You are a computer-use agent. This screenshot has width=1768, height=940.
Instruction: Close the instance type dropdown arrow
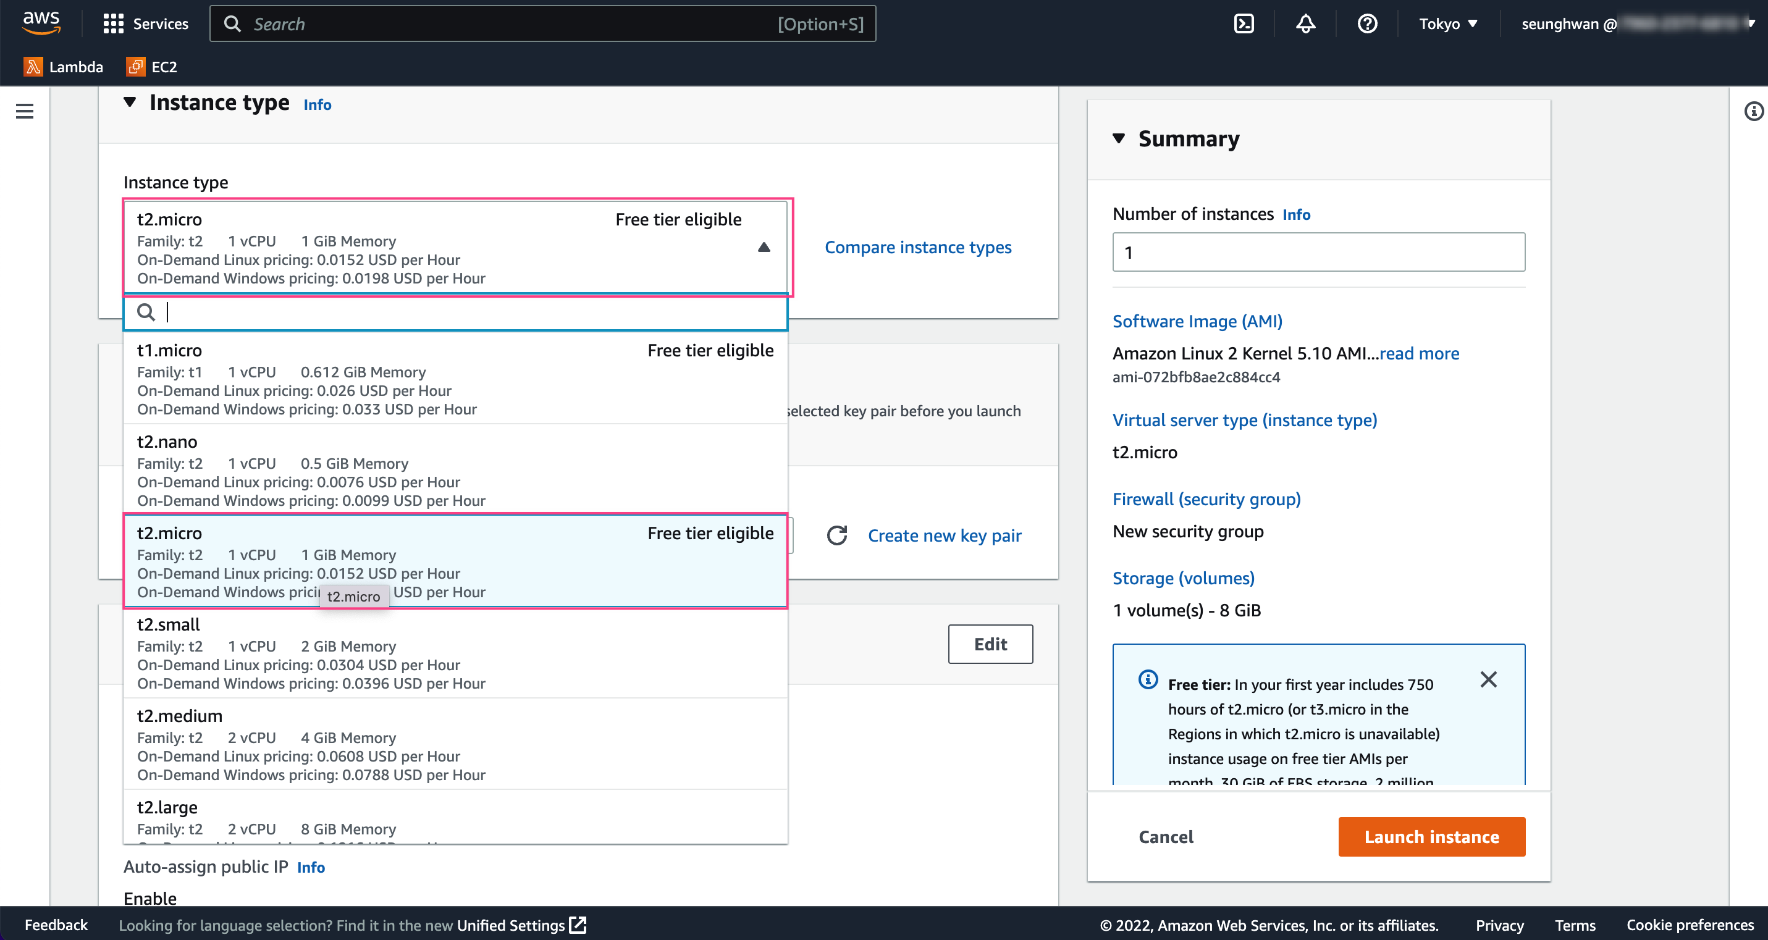click(764, 247)
